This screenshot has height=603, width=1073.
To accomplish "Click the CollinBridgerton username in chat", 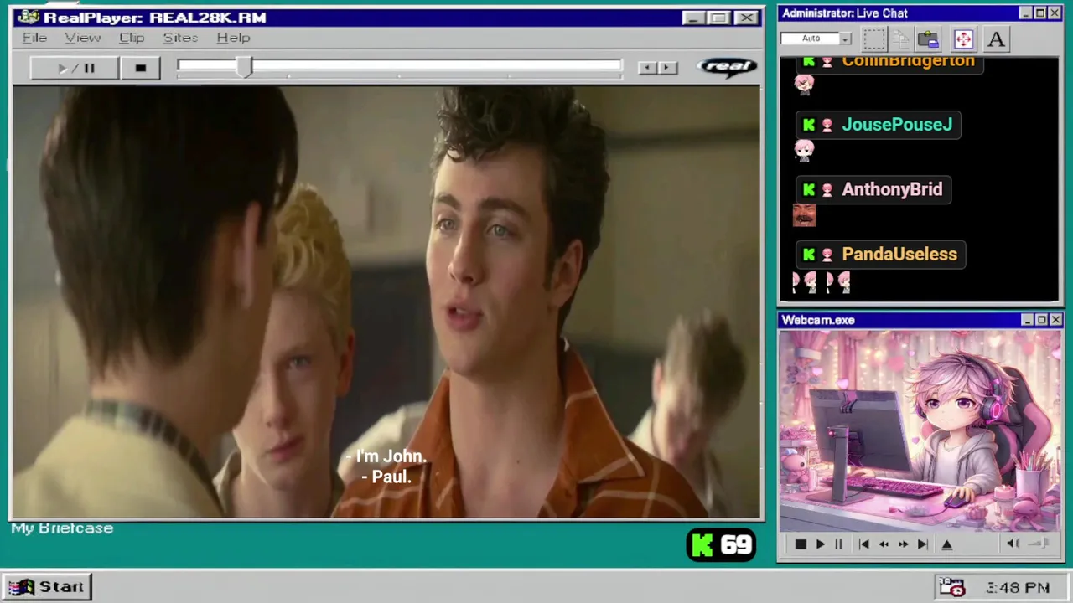I will (908, 61).
